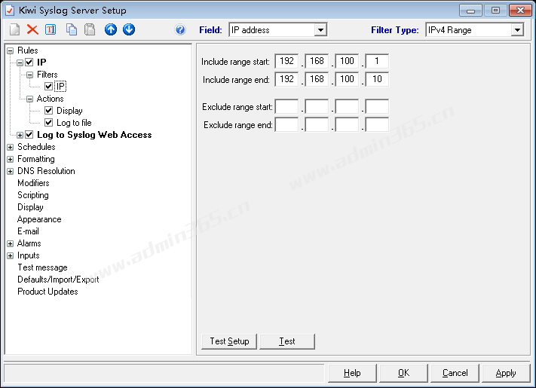Select the Filters tree label
Viewport: 536px width, 388px height.
(47, 74)
